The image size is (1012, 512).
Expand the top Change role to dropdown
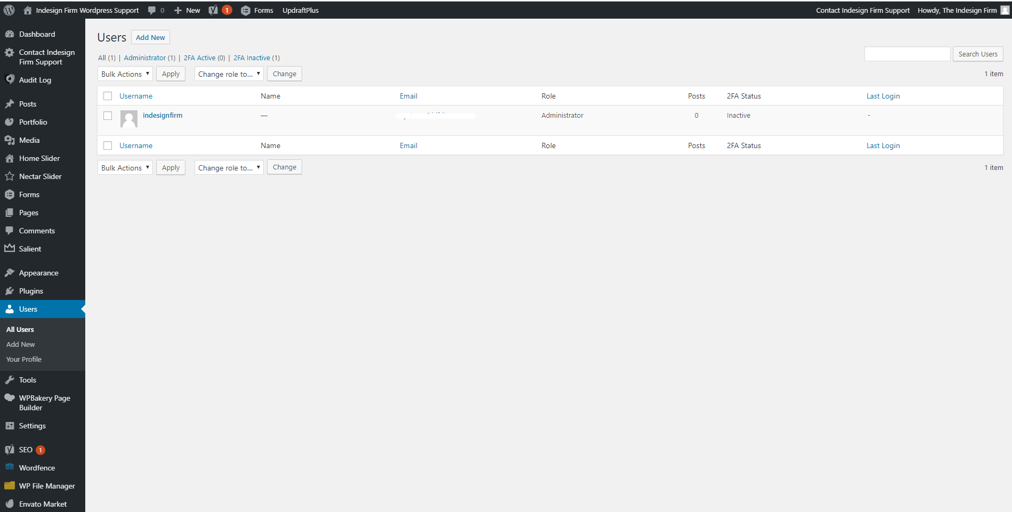click(x=229, y=74)
